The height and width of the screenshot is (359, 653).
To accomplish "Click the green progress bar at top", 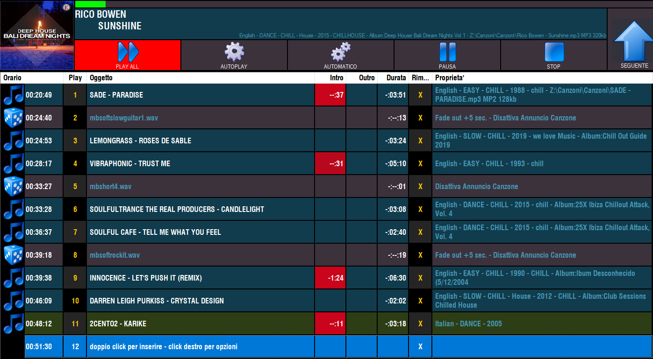I will tap(90, 4).
